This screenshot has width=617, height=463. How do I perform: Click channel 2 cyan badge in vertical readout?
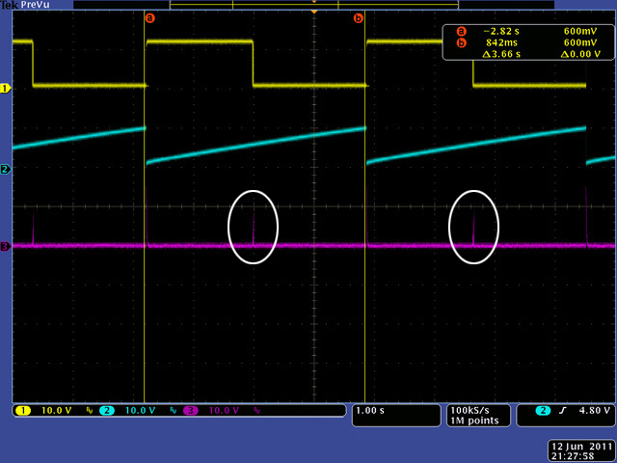click(107, 410)
